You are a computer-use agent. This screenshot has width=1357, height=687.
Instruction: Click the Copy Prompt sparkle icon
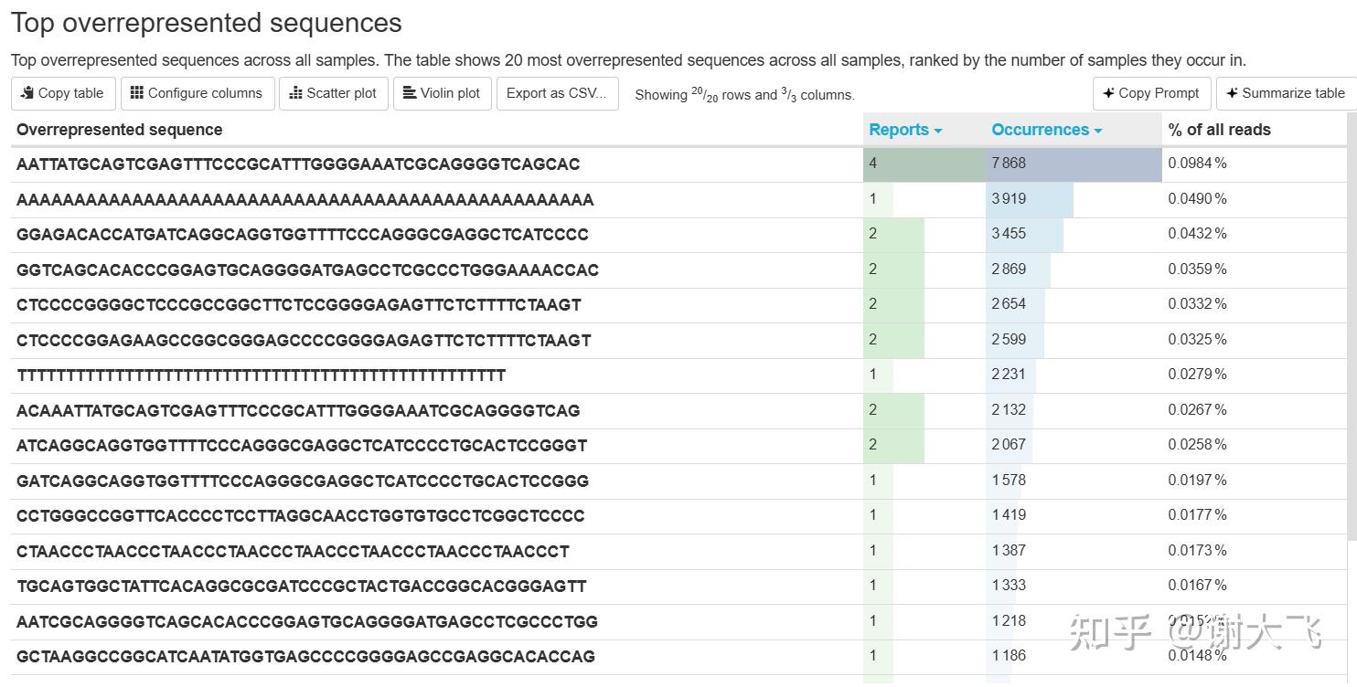click(1108, 93)
